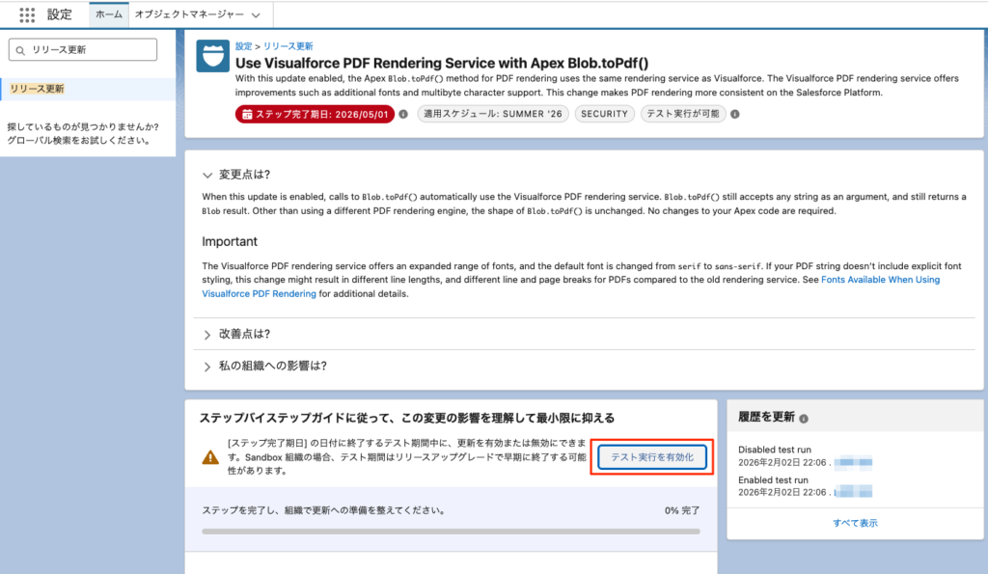Select the オブジェクトマネージャー tab
Screen dimensions: 988x574
point(188,15)
